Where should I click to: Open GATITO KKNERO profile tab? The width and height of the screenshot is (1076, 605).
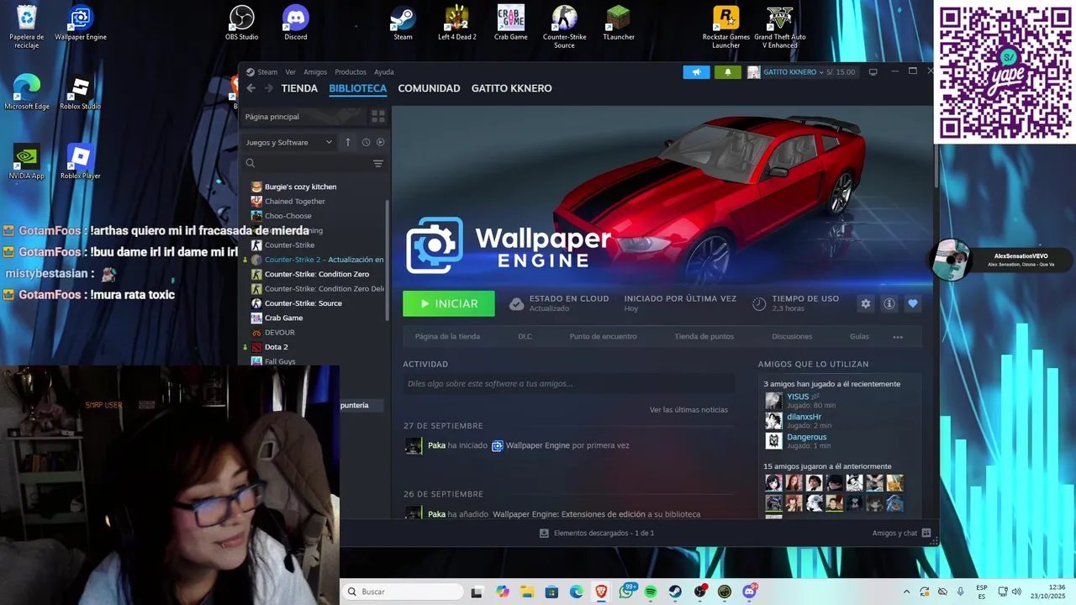point(511,88)
